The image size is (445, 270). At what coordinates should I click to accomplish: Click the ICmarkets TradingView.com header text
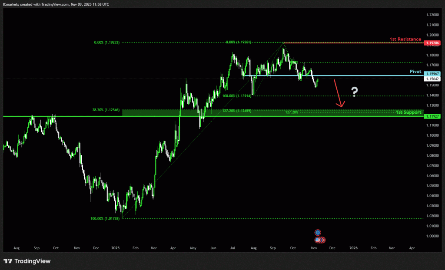[56, 4]
